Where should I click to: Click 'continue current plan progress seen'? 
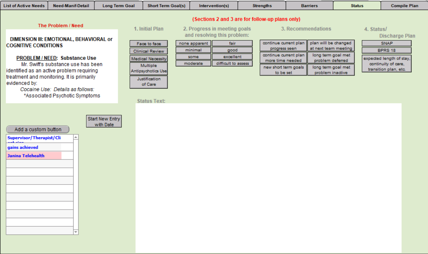click(x=283, y=46)
